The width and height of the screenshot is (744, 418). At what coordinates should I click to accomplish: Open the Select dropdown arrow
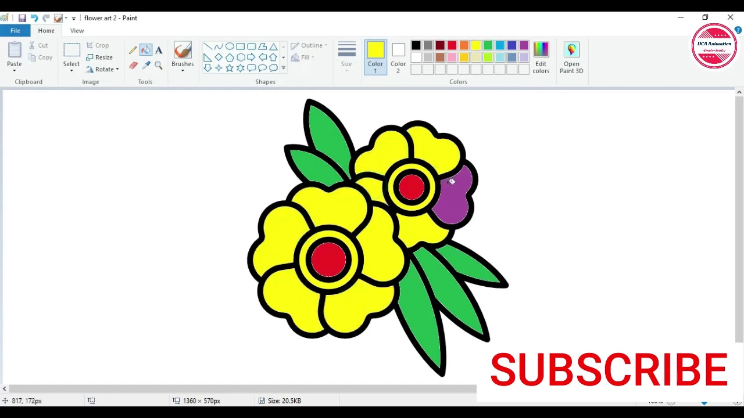(71, 71)
